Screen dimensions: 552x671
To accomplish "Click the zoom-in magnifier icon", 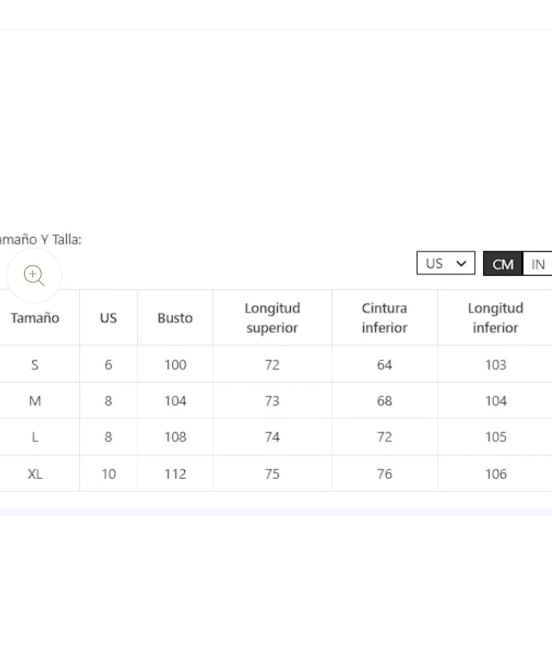I will point(34,275).
